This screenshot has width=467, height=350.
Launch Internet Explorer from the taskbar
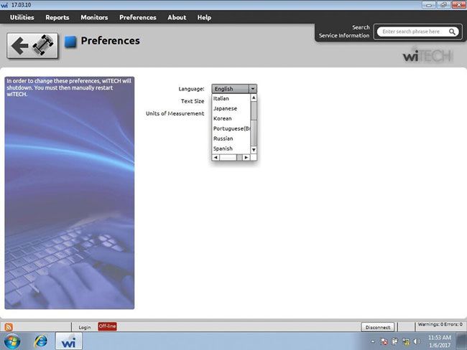[x=40, y=341]
